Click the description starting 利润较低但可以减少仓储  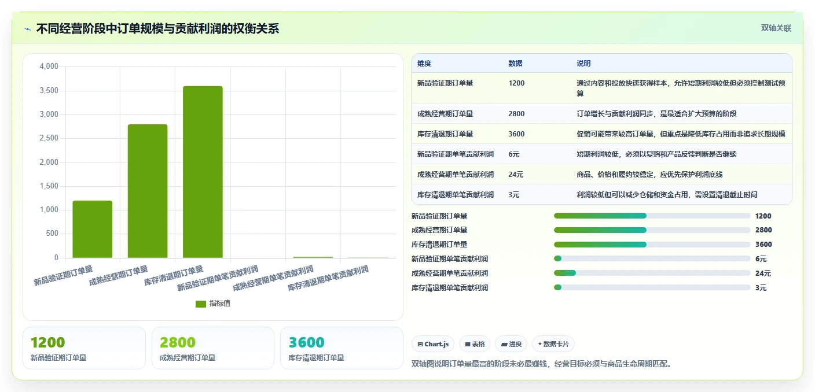[667, 195]
